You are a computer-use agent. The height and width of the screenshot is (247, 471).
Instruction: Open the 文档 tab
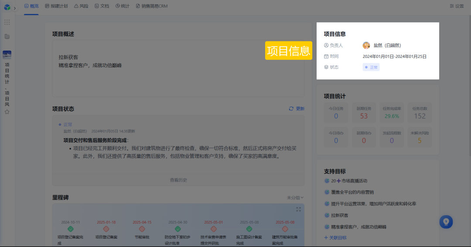coord(102,6)
